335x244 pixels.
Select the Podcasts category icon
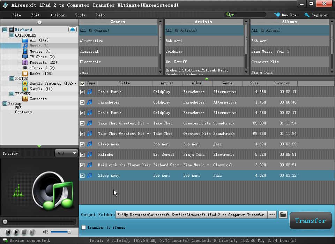click(x=25, y=62)
